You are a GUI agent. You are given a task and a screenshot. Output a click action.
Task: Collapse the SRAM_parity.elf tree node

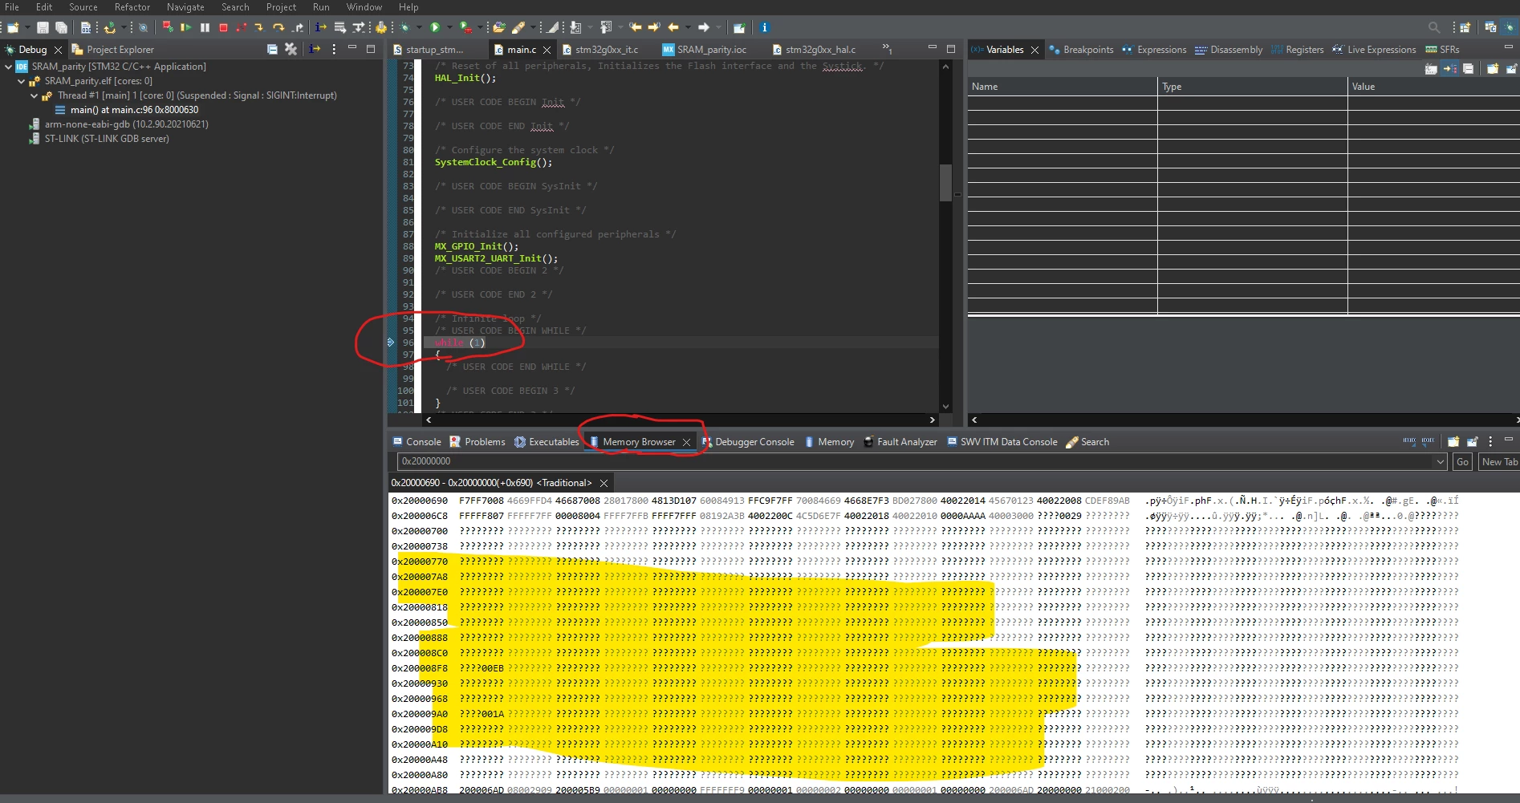pos(22,81)
